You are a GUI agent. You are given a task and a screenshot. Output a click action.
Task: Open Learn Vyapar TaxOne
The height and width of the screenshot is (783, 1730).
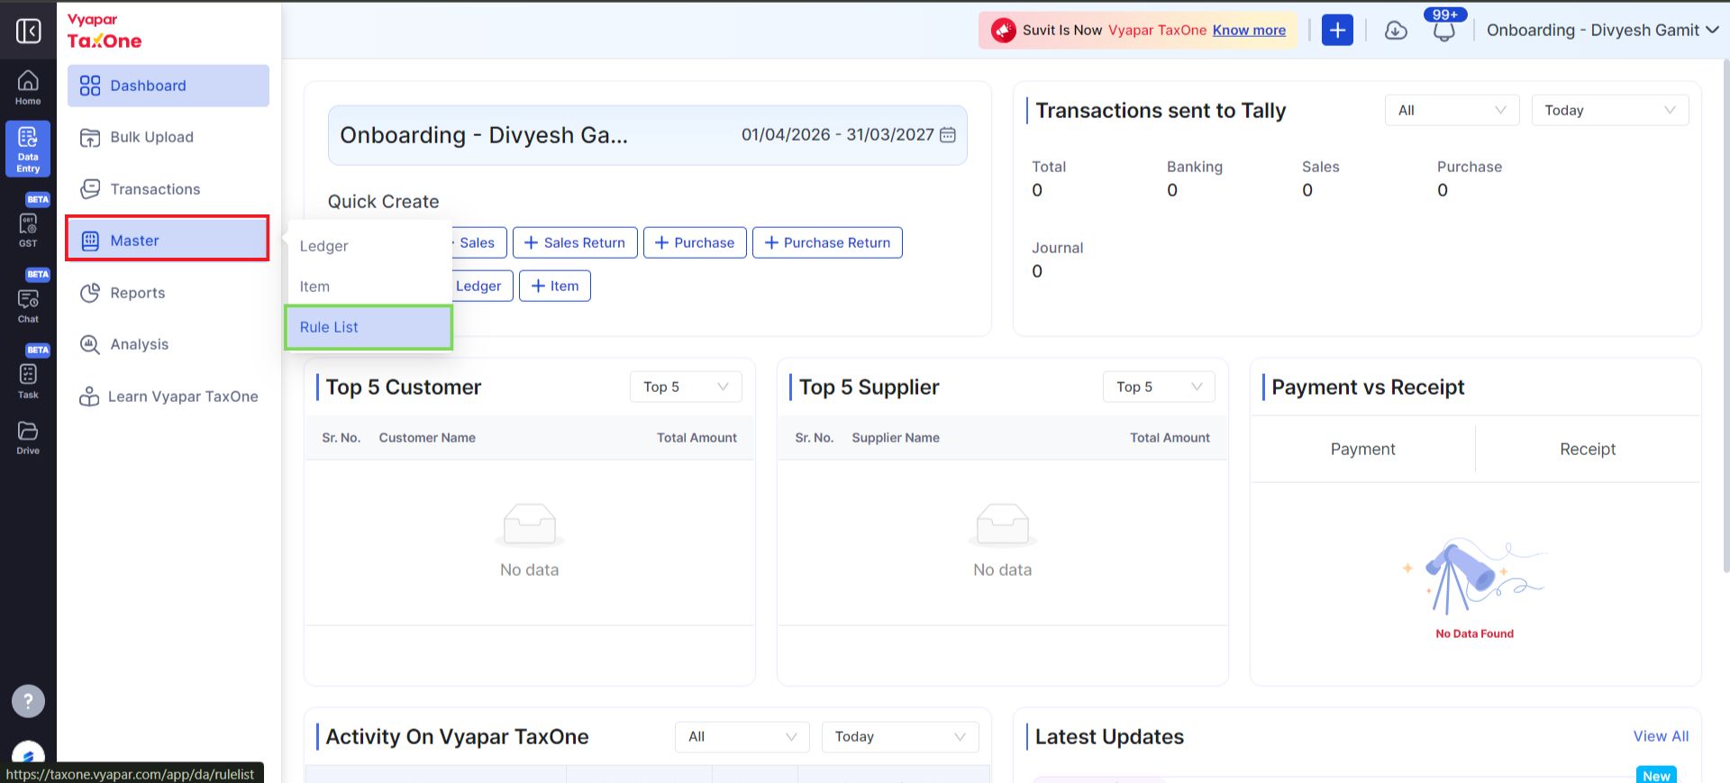tap(168, 396)
